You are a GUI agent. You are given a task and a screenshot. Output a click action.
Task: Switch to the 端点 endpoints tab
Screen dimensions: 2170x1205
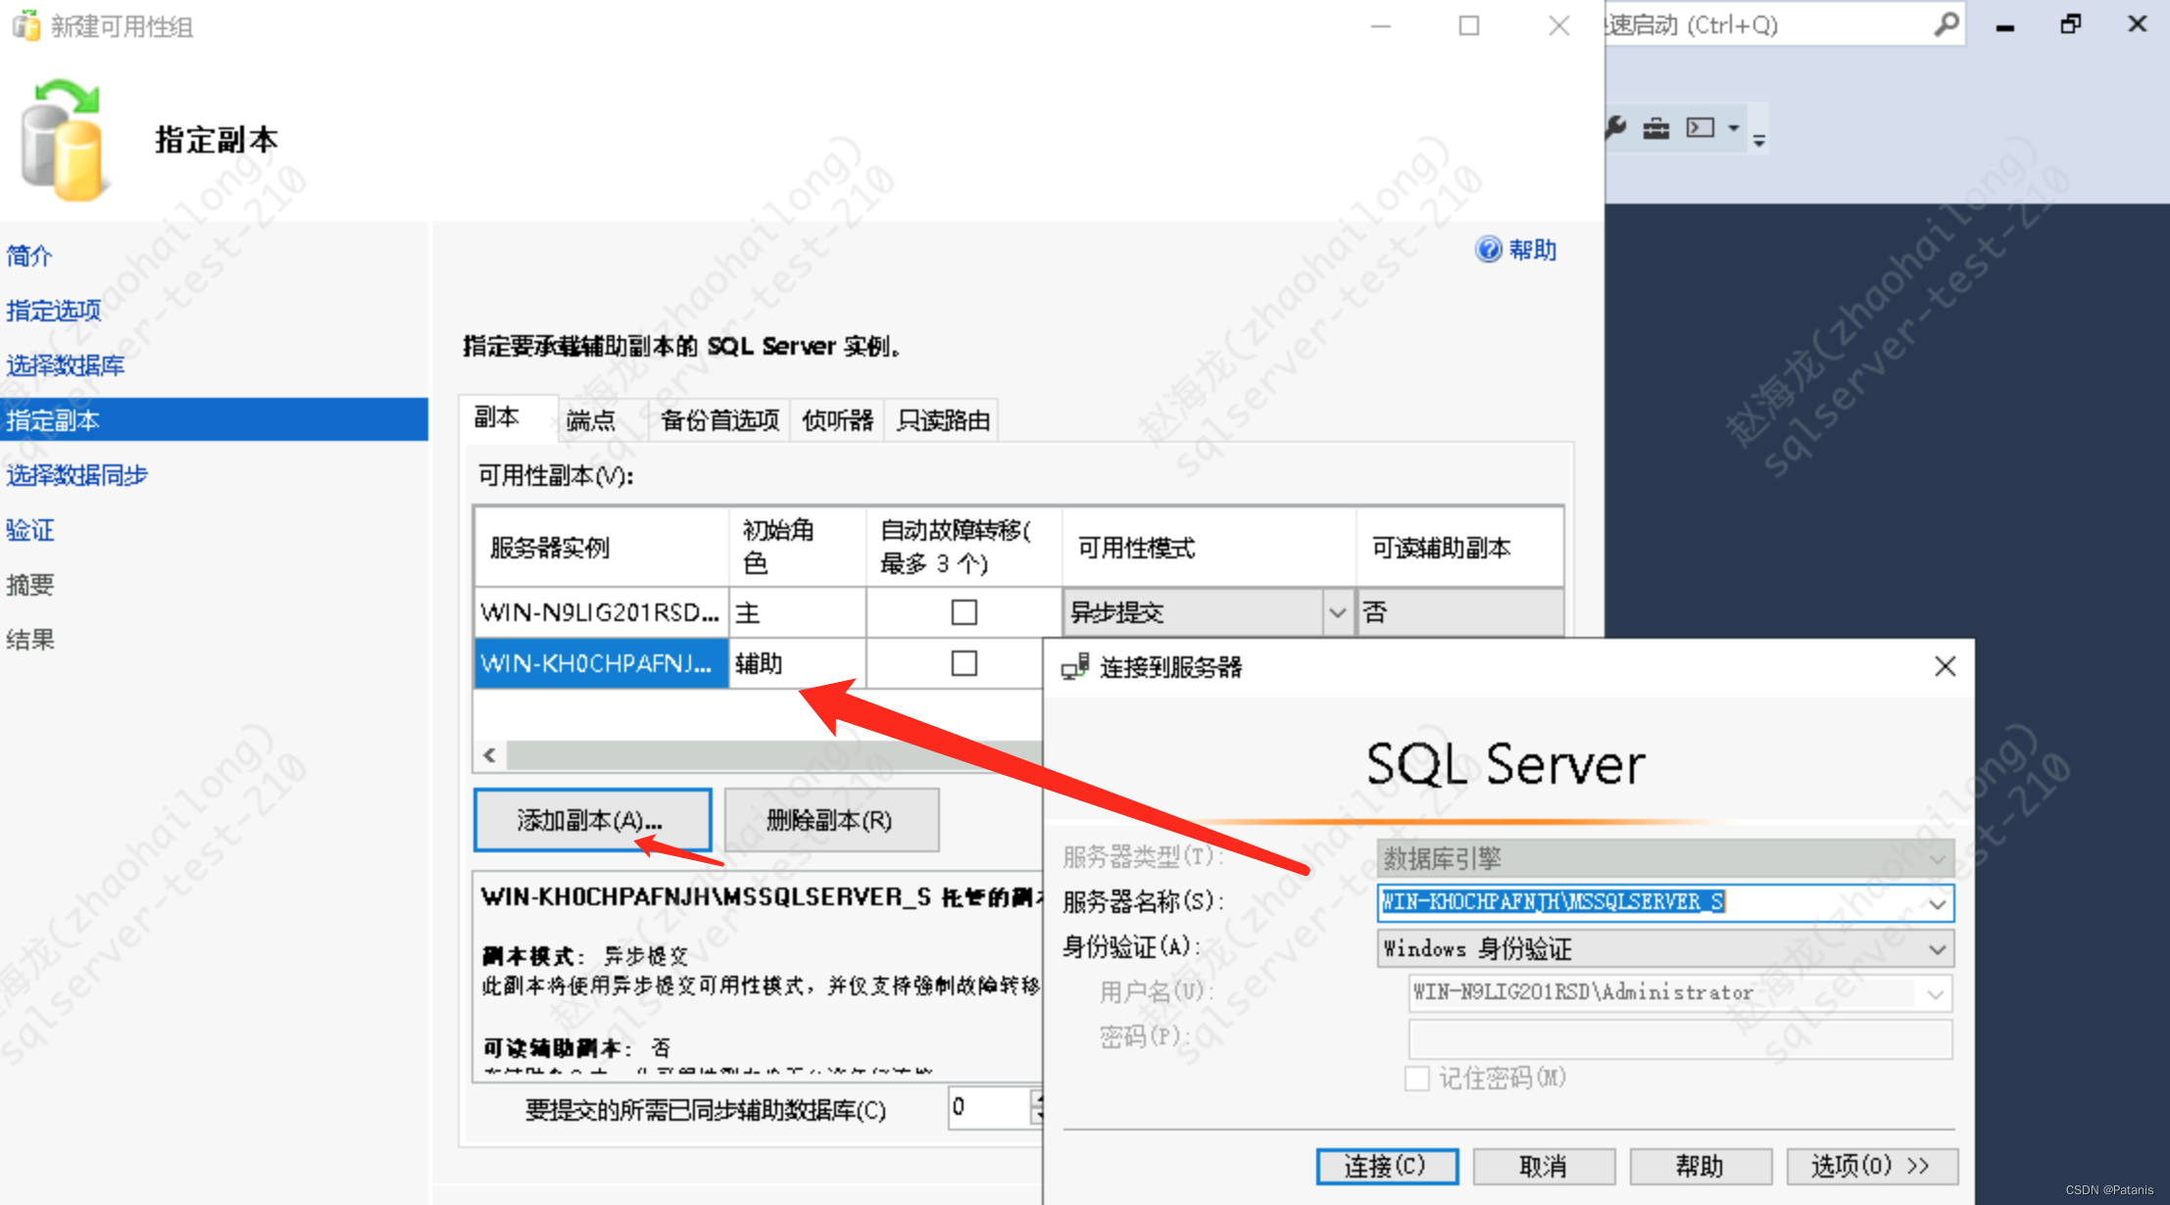pos(591,420)
